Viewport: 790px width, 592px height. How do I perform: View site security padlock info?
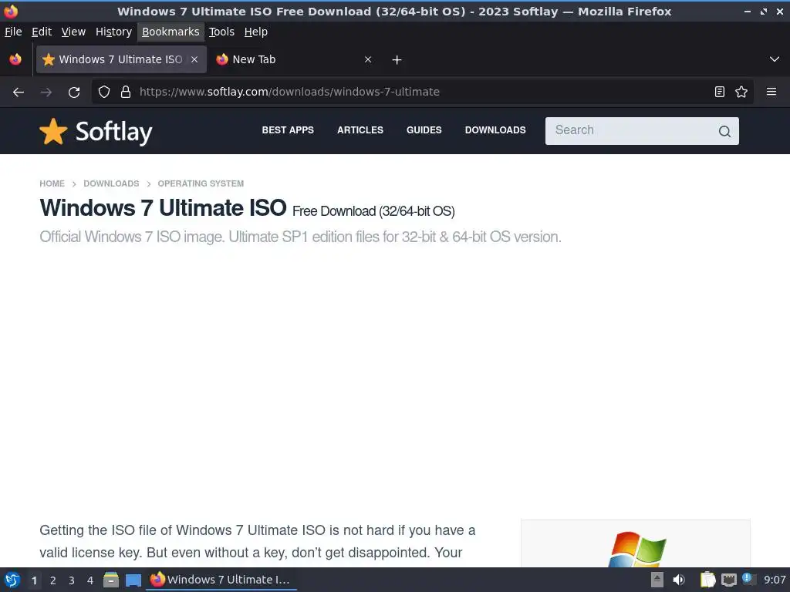(x=126, y=92)
